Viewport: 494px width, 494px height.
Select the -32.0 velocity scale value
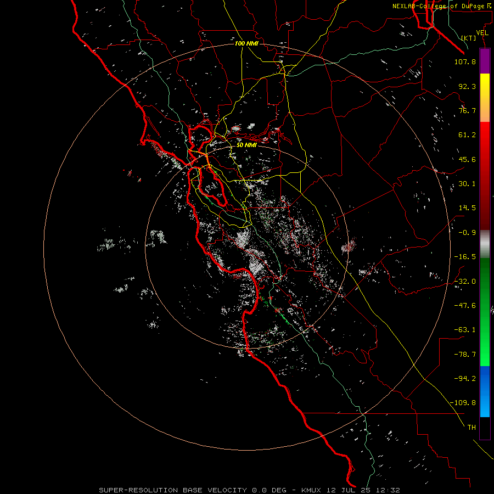(465, 282)
